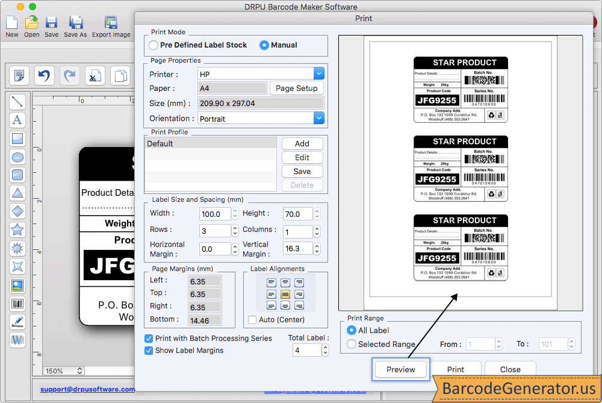Adjust the Columns stepper

point(317,231)
